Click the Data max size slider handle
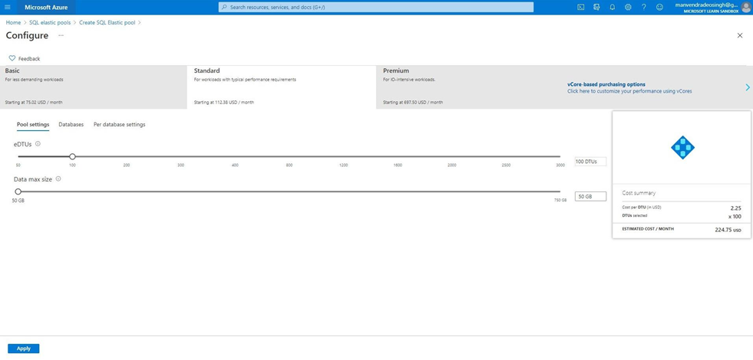The height and width of the screenshot is (360, 753). 18,191
